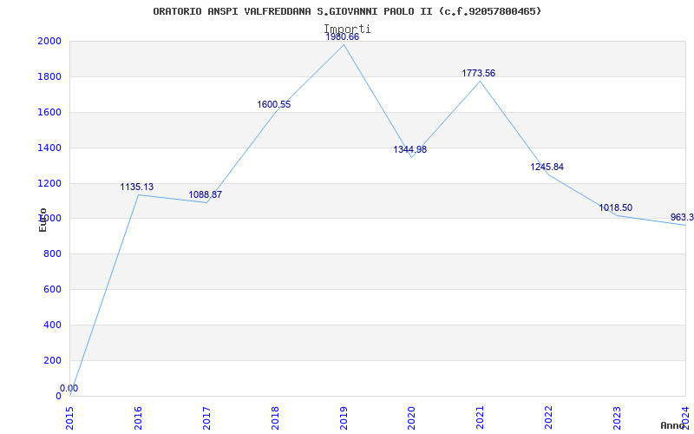Click the 2020 x-axis label
The height and width of the screenshot is (434, 694).
411,418
